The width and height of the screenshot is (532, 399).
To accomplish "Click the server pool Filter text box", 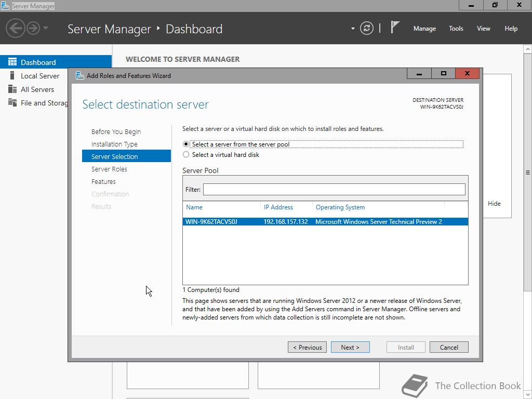I will coord(334,189).
